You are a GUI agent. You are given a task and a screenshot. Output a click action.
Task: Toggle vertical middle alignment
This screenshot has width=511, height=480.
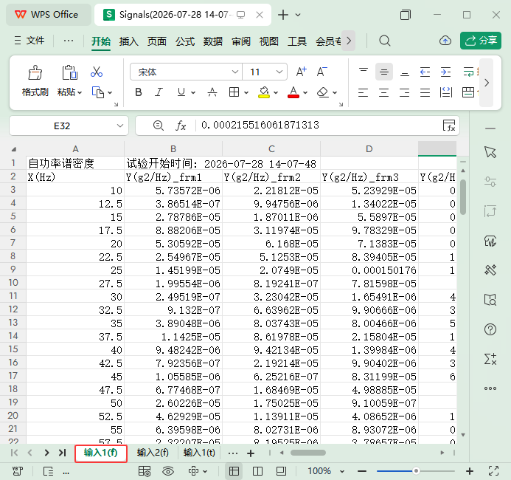[x=384, y=72]
